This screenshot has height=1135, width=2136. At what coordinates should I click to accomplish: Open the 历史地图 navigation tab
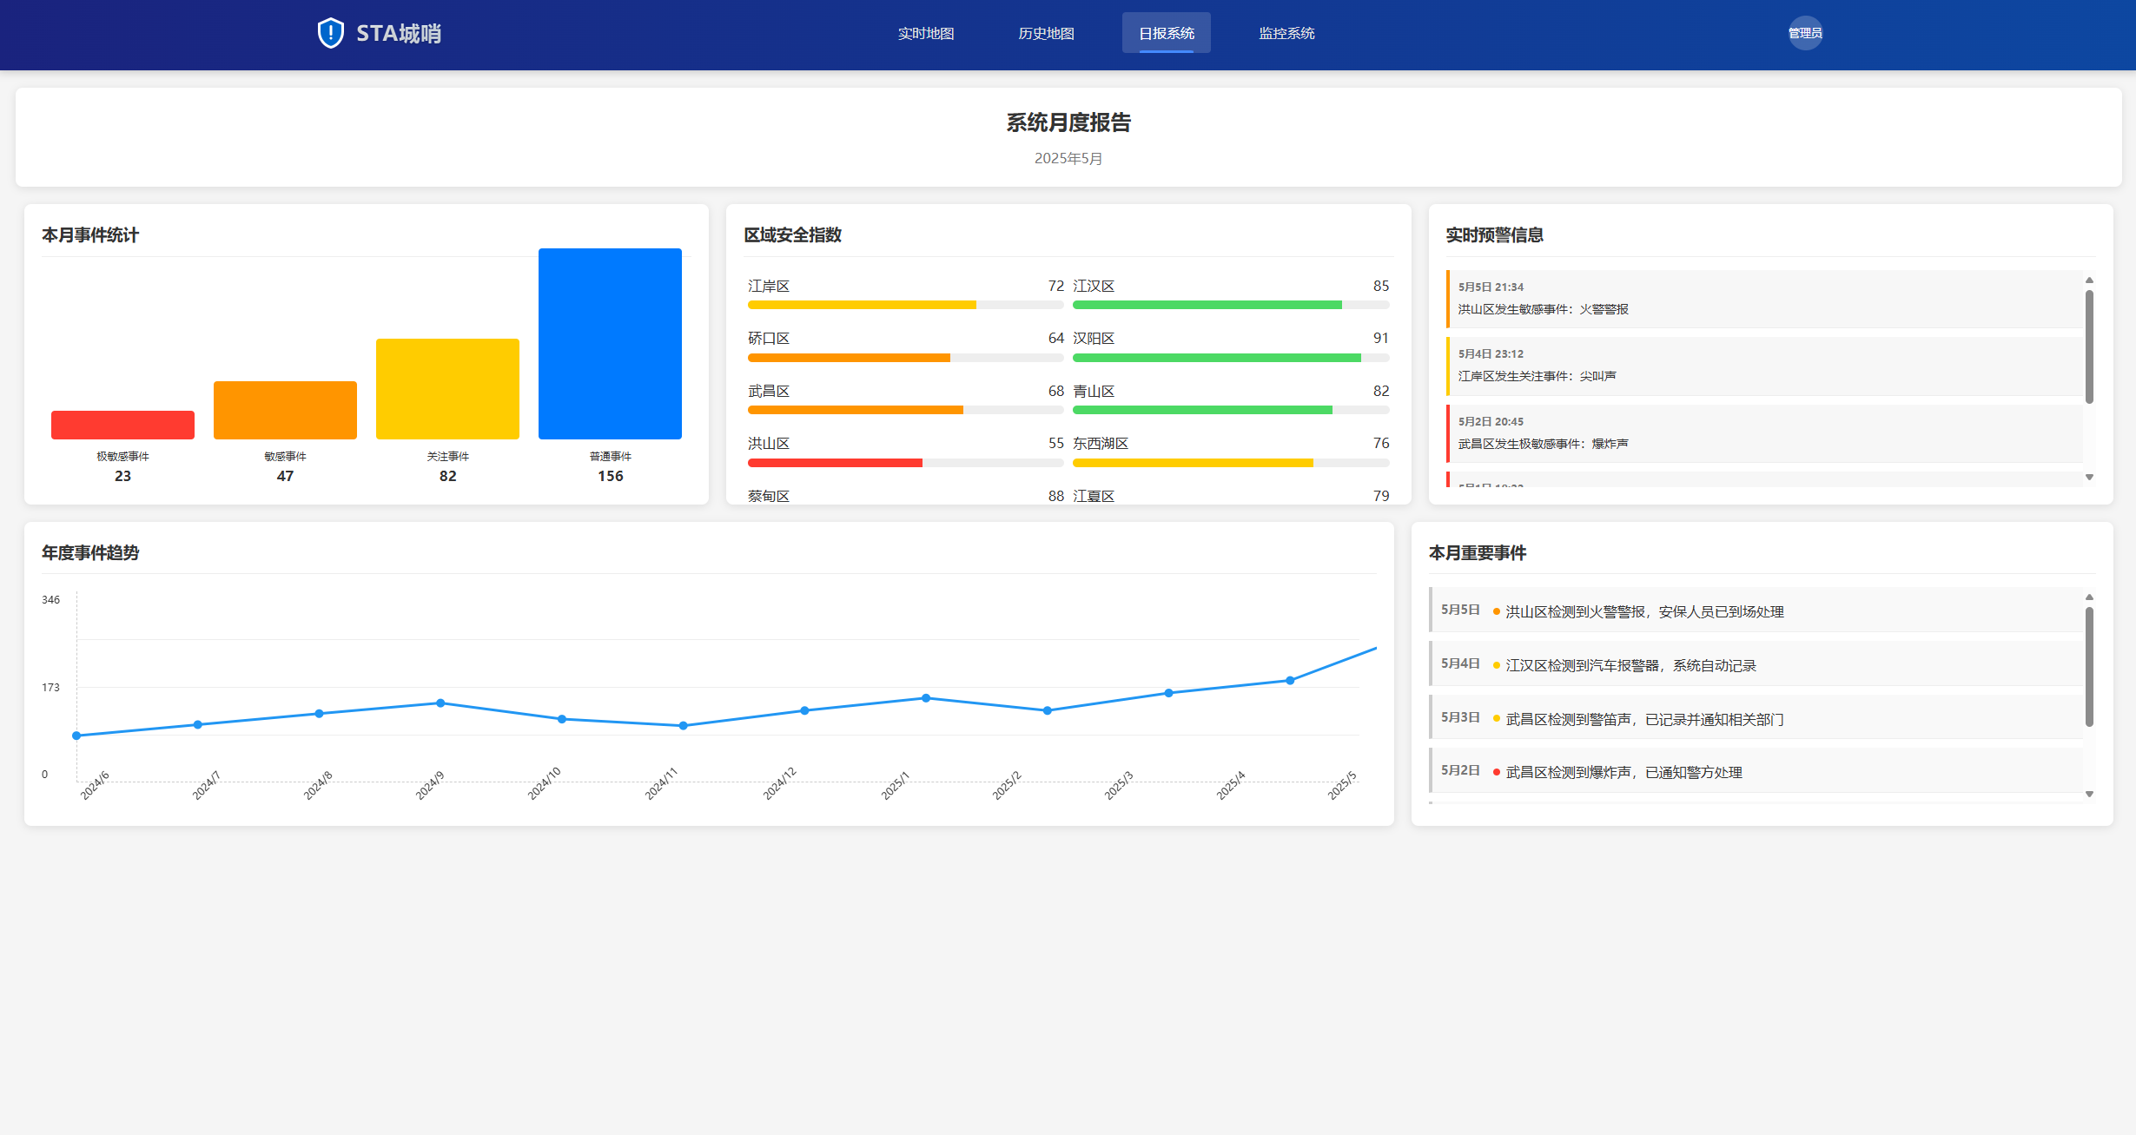[1046, 33]
